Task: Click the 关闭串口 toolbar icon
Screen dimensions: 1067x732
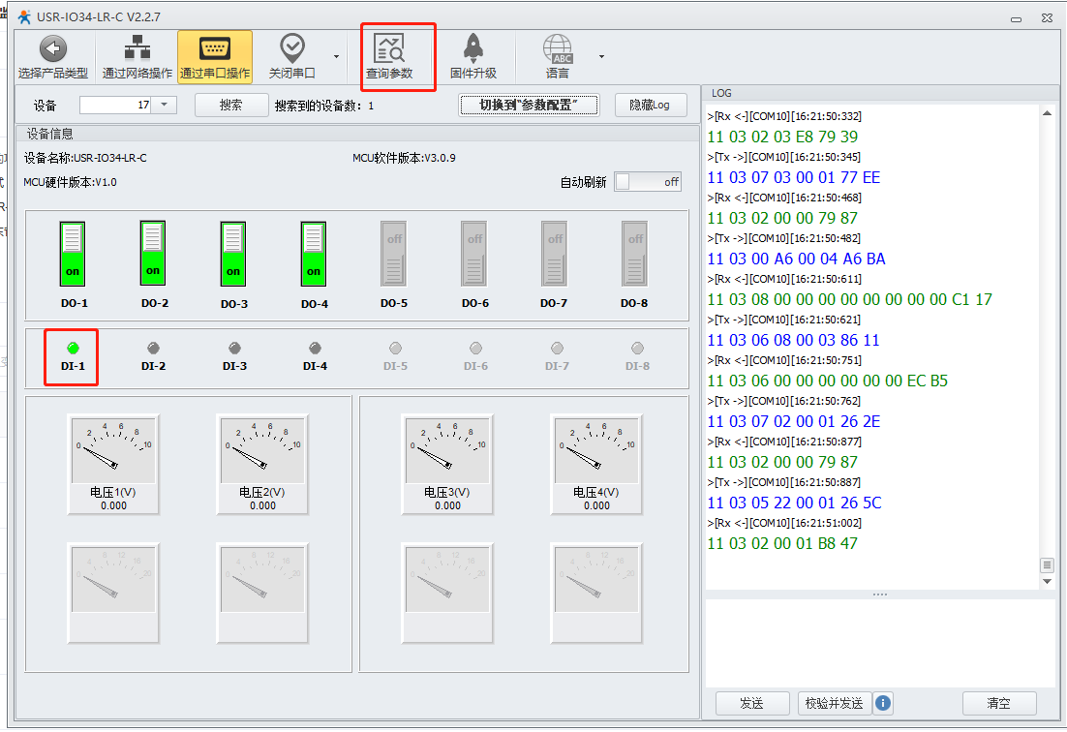Action: tap(291, 49)
